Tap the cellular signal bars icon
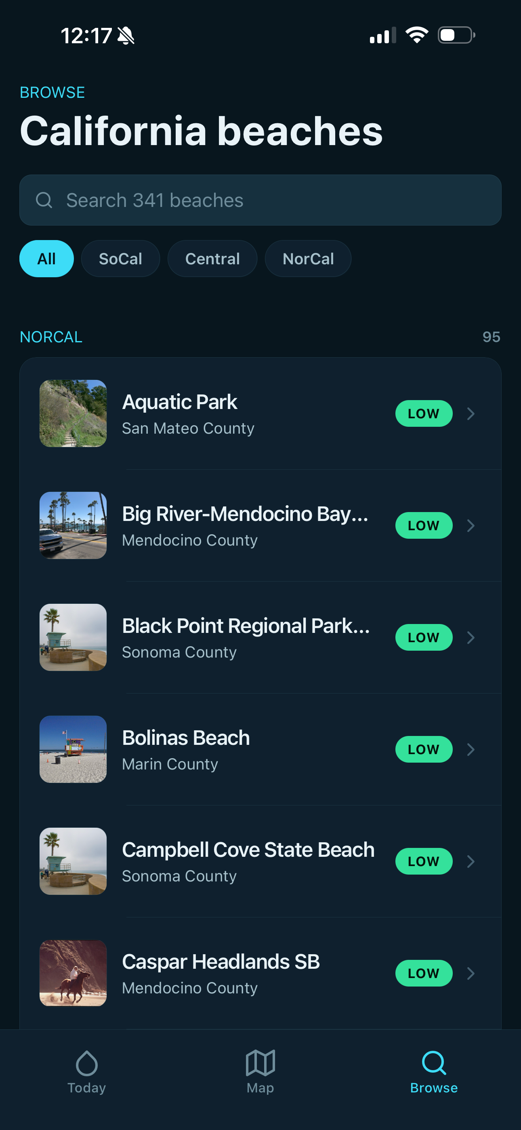The width and height of the screenshot is (521, 1130). point(383,35)
